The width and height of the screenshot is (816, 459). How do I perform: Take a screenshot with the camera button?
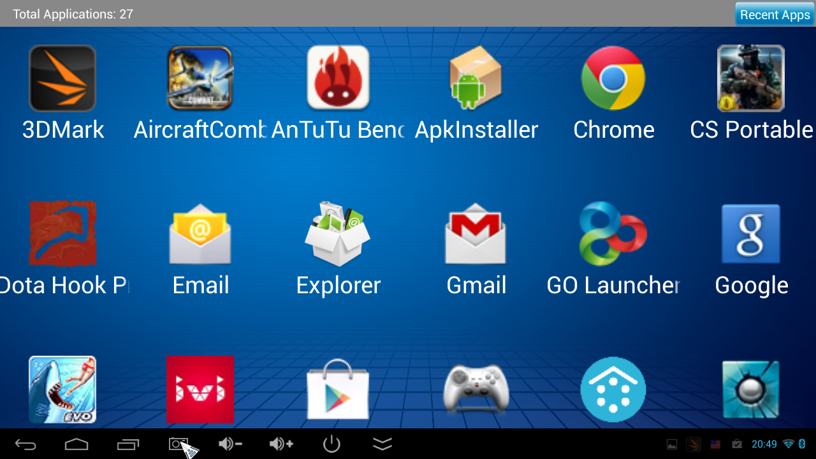178,444
